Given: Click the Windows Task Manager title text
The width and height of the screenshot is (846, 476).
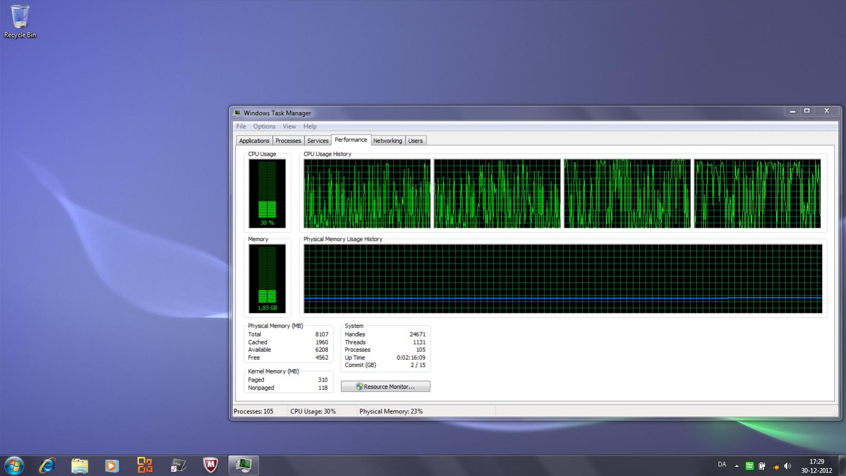Looking at the screenshot, I should pos(277,113).
